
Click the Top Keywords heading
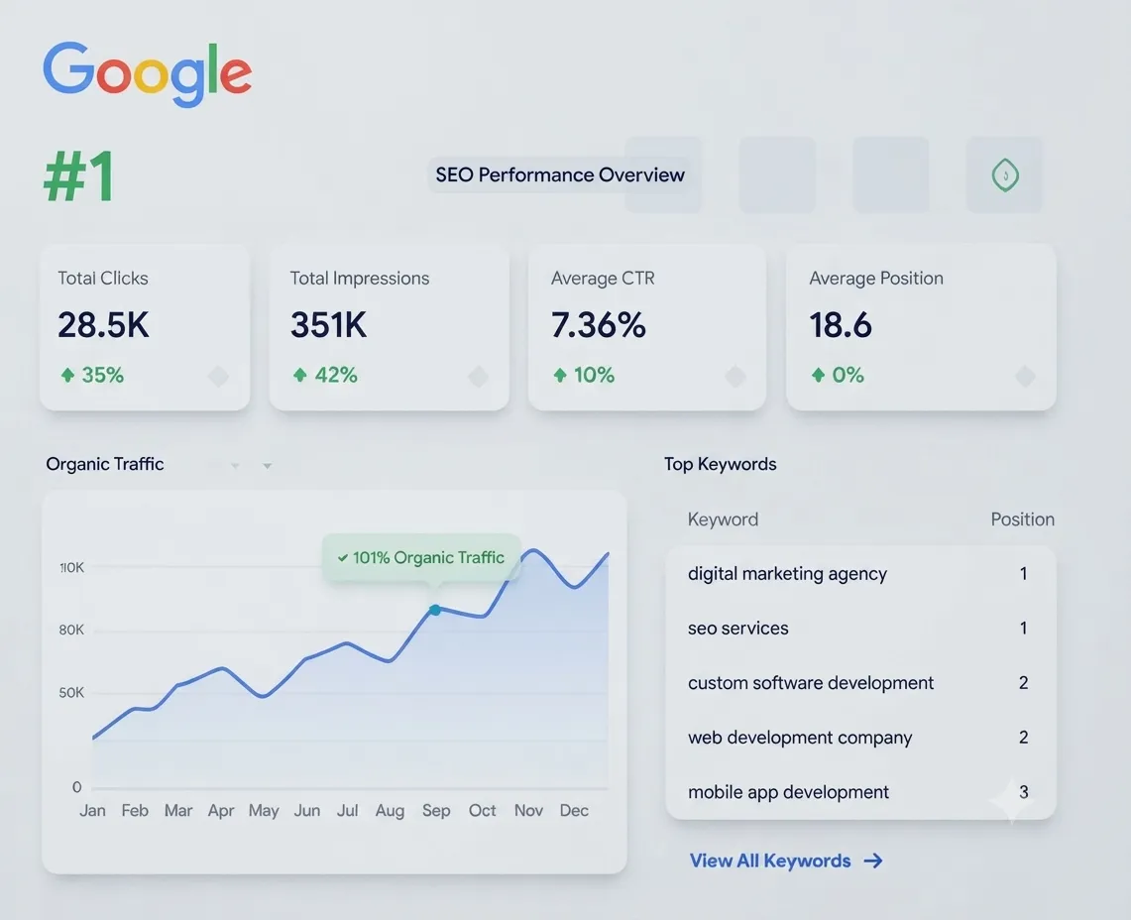pos(720,464)
